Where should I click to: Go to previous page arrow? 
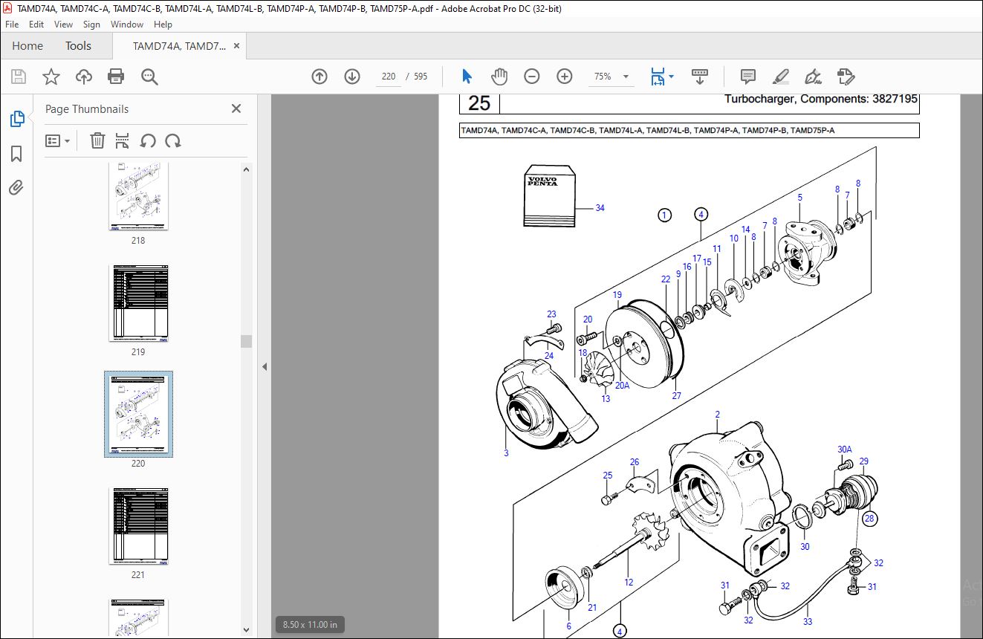(319, 77)
